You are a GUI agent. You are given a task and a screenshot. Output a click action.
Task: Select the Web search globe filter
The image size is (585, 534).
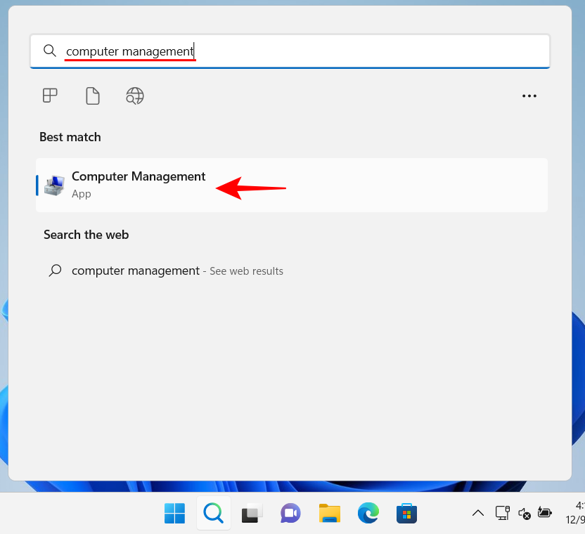click(134, 96)
